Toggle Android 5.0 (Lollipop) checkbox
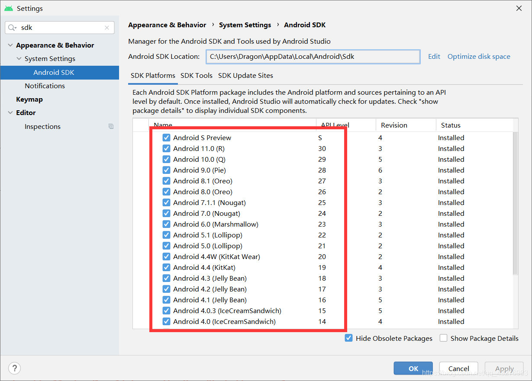This screenshot has width=532, height=381. click(x=166, y=246)
